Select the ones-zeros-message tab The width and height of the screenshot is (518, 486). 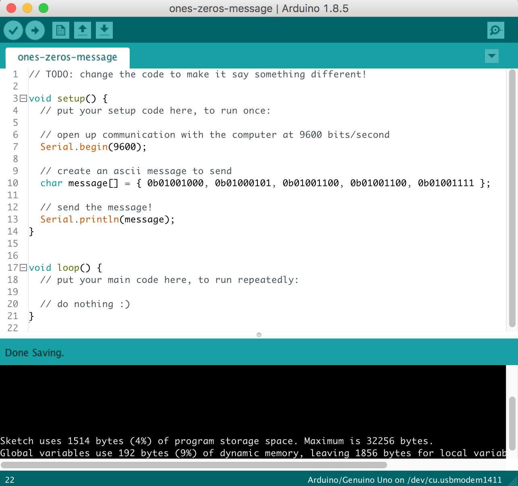67,58
